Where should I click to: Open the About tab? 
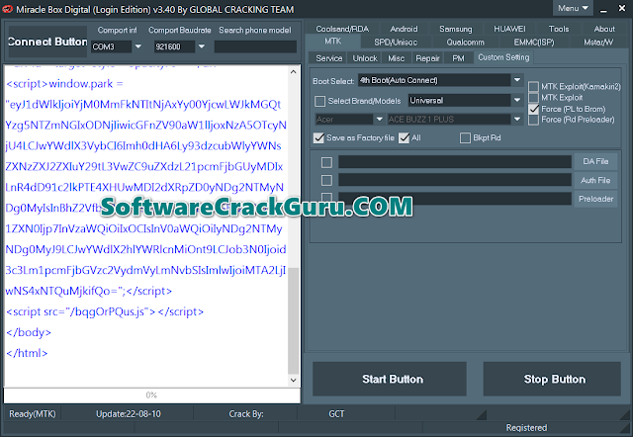(x=604, y=29)
